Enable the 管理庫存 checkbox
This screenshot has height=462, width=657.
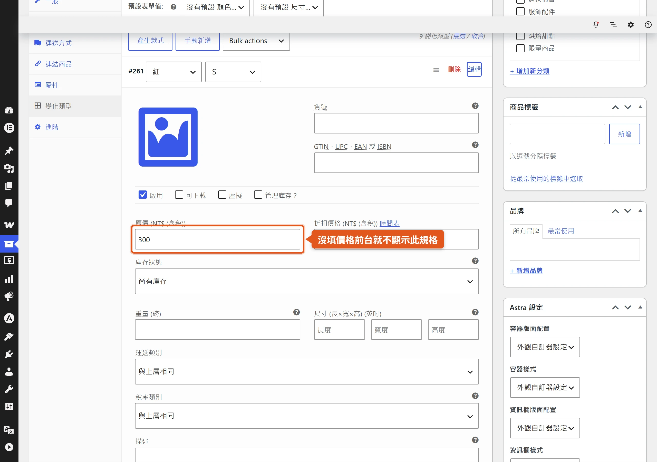258,195
